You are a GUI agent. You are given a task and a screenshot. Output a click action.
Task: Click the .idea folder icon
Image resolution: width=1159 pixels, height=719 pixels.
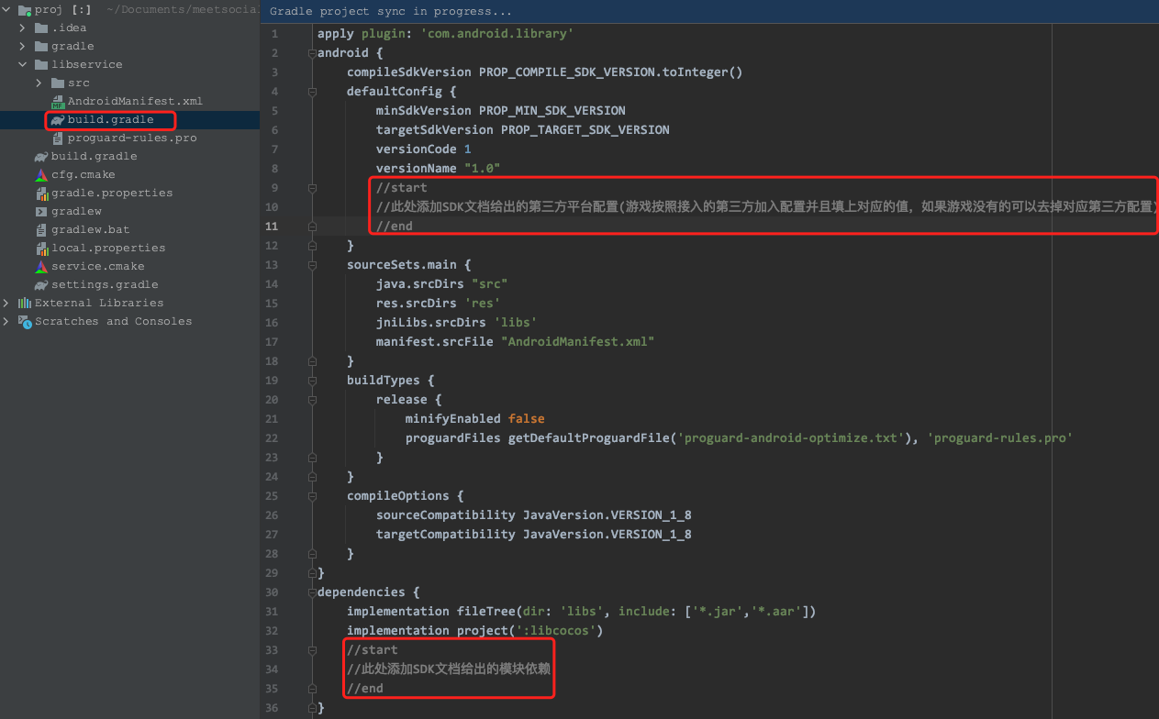41,28
